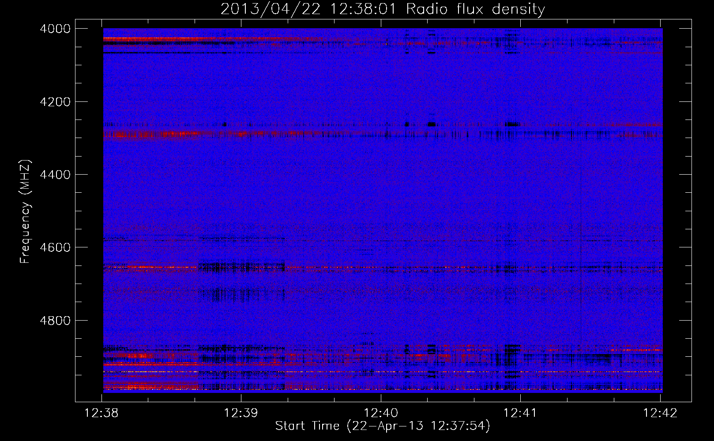Click the 12:41 time axis label
This screenshot has width=714, height=441.
coord(520,413)
